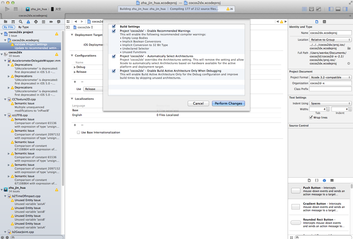This screenshot has width=353, height=239.
Task: Disable Wrap lines option
Action: 311,117
